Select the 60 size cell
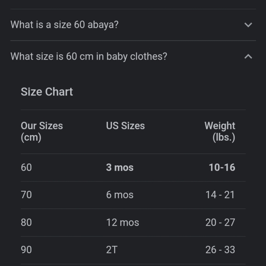Image resolution: width=266 pixels, height=266 pixels. [x=26, y=167]
